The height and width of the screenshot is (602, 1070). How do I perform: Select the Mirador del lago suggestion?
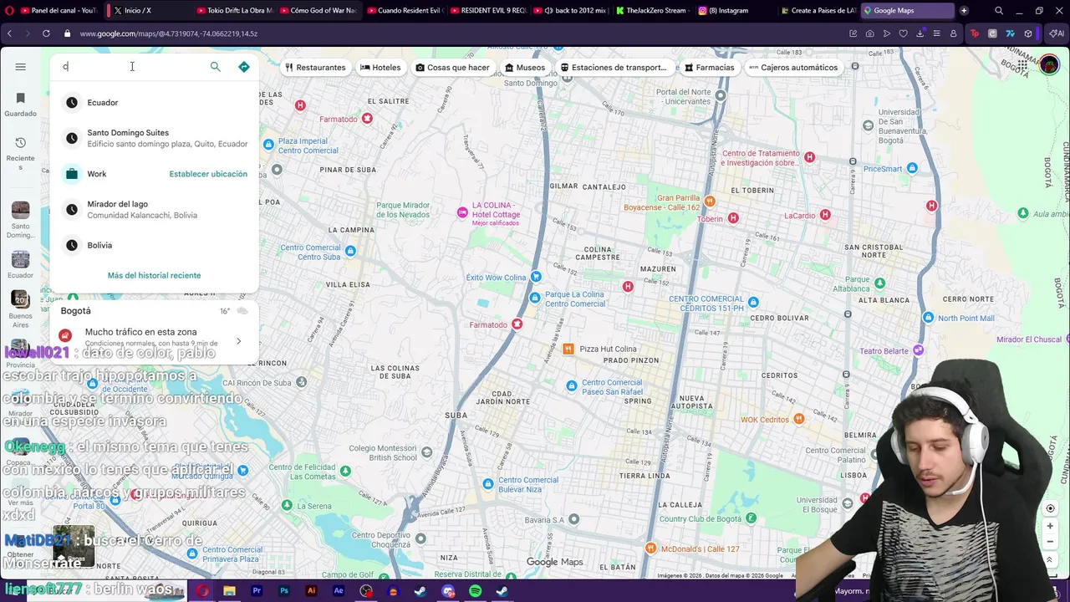click(155, 209)
